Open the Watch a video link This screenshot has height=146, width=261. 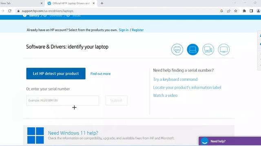pos(165,96)
